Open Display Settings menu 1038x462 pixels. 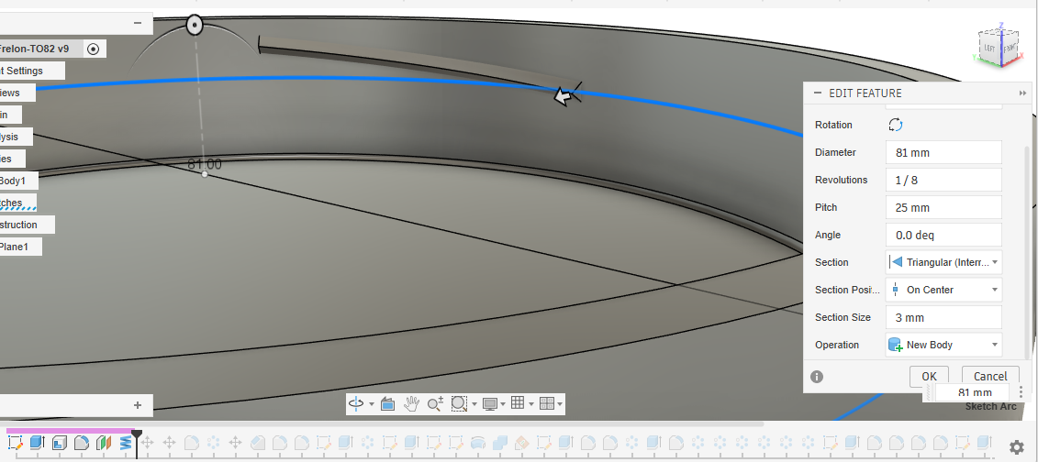click(494, 403)
